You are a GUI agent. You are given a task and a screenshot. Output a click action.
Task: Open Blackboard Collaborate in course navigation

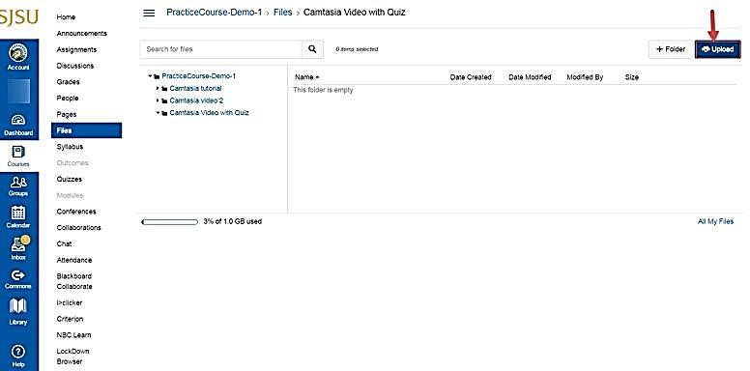[x=74, y=281]
